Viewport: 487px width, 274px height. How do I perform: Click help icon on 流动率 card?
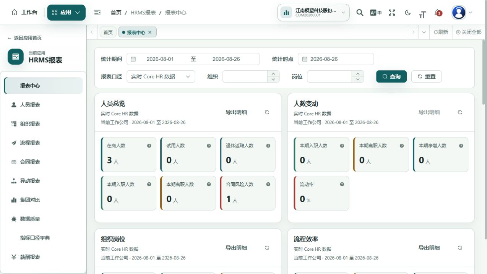[342, 184]
